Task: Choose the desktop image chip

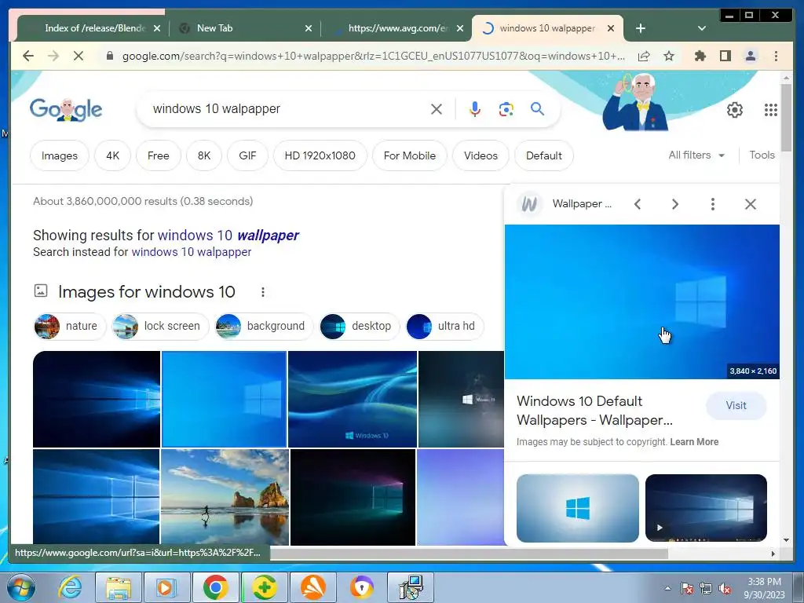Action: click(x=360, y=326)
